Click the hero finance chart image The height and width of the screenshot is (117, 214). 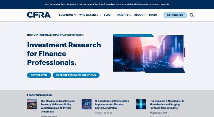(x=149, y=53)
